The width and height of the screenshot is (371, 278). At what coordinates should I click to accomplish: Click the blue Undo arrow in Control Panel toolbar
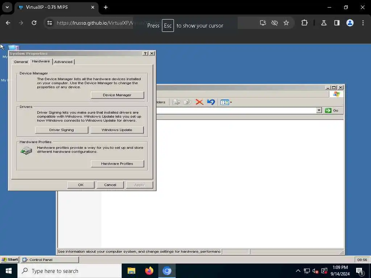[211, 102]
